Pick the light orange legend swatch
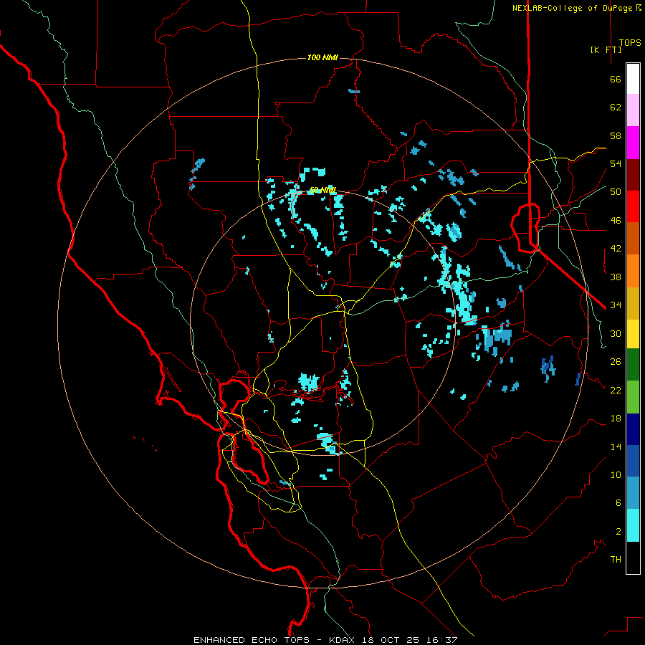 click(633, 271)
